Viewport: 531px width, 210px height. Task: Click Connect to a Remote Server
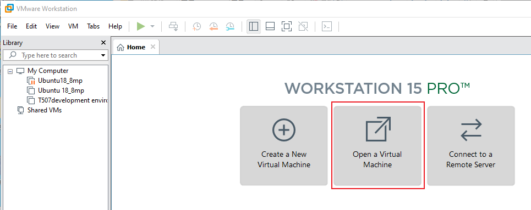[470, 145]
